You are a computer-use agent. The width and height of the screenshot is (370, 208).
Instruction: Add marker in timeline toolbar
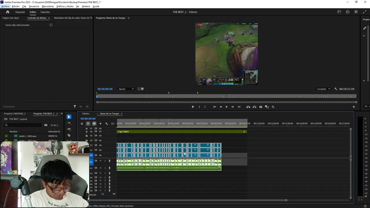pos(100,124)
